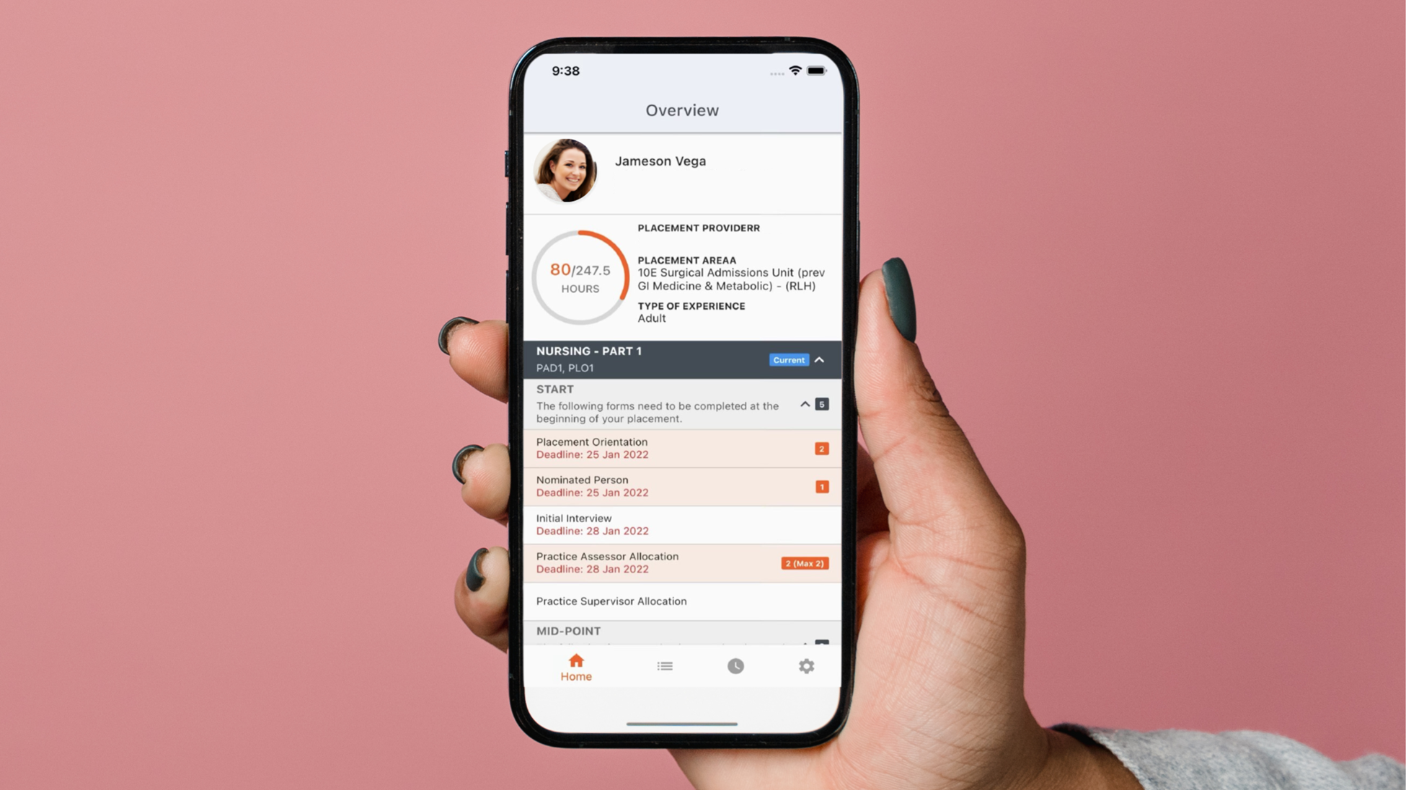Tap the list/menu icon in bottom bar
This screenshot has height=790, width=1406.
[x=663, y=667]
